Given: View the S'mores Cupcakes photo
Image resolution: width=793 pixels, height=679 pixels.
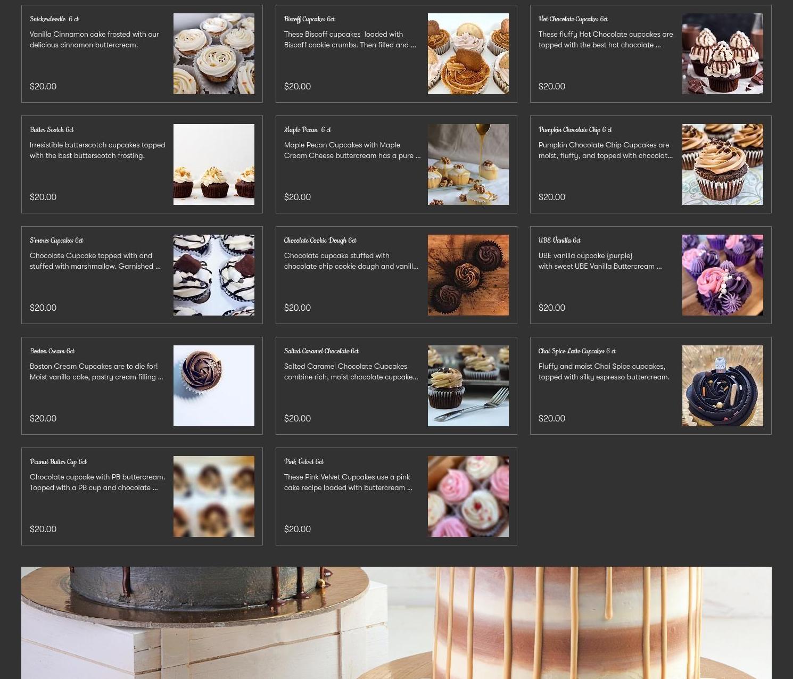Looking at the screenshot, I should point(214,275).
